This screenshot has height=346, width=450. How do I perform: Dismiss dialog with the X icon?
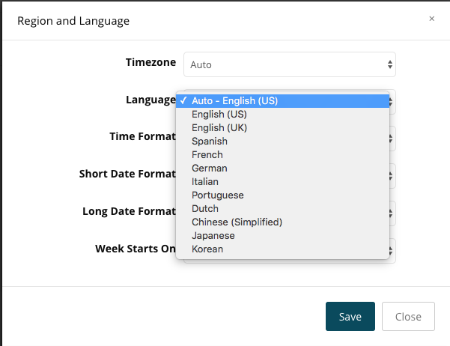[x=431, y=19]
